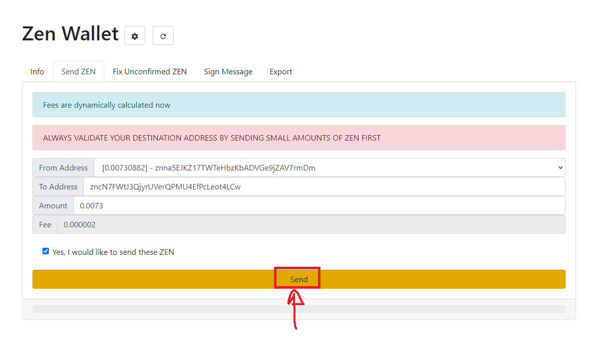Screen dimensions: 597x338
Task: Click into the To Address field
Action: point(324,186)
